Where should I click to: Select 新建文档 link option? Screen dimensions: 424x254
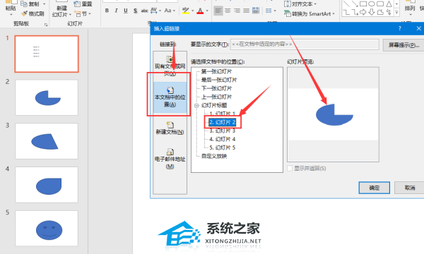click(x=170, y=128)
